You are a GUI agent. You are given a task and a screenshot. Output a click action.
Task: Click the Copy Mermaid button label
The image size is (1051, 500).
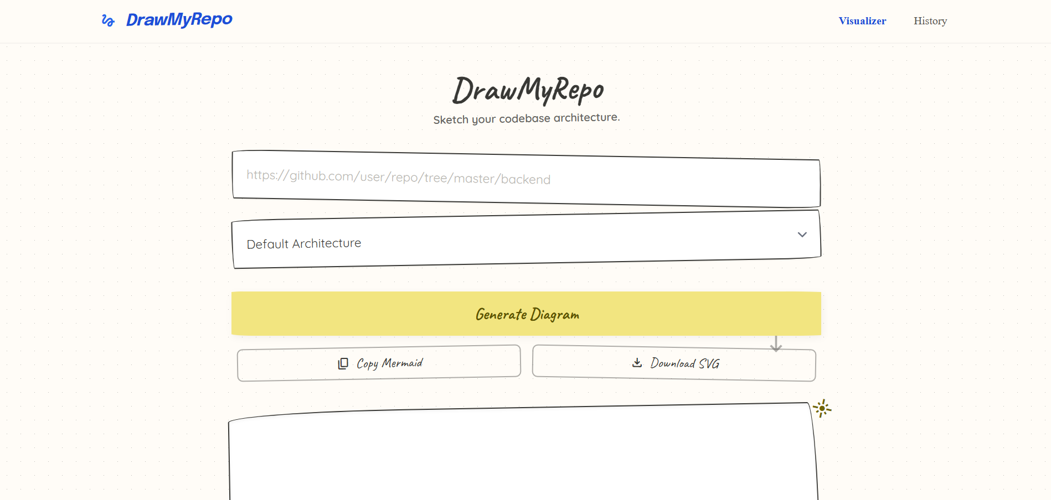point(389,363)
